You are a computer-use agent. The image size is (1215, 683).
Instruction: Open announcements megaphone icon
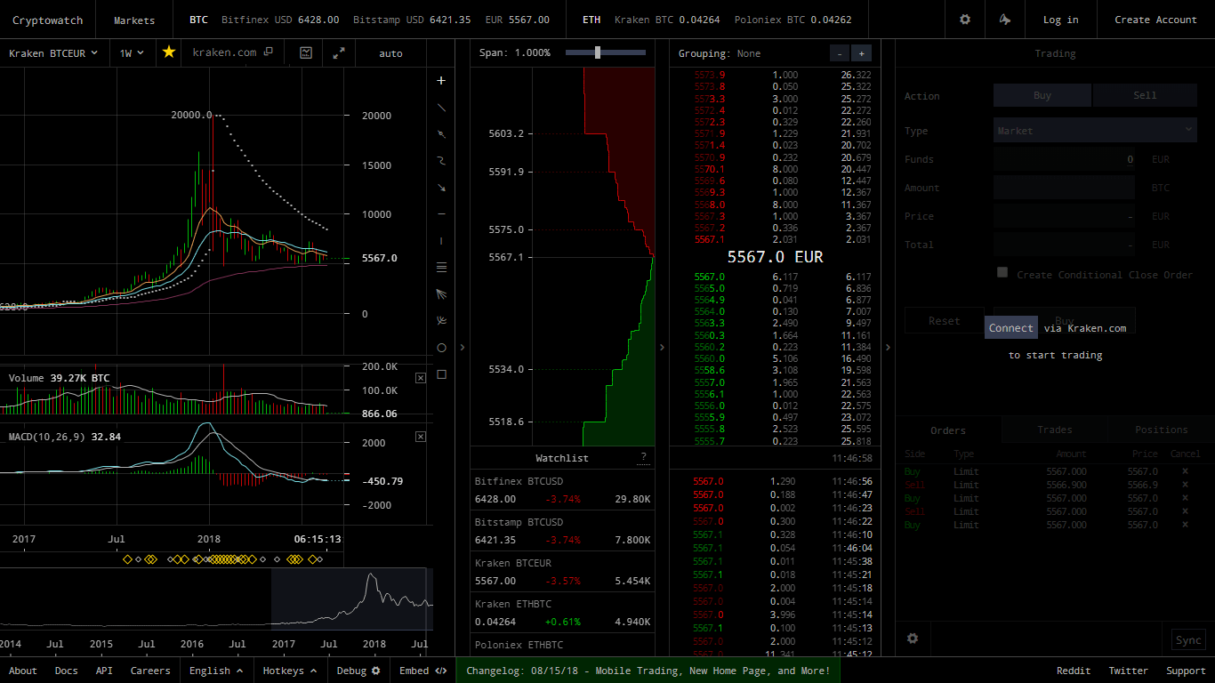point(1004,20)
